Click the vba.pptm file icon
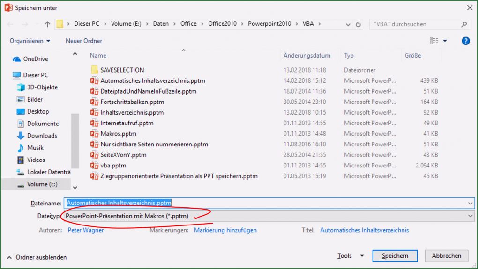 point(94,166)
